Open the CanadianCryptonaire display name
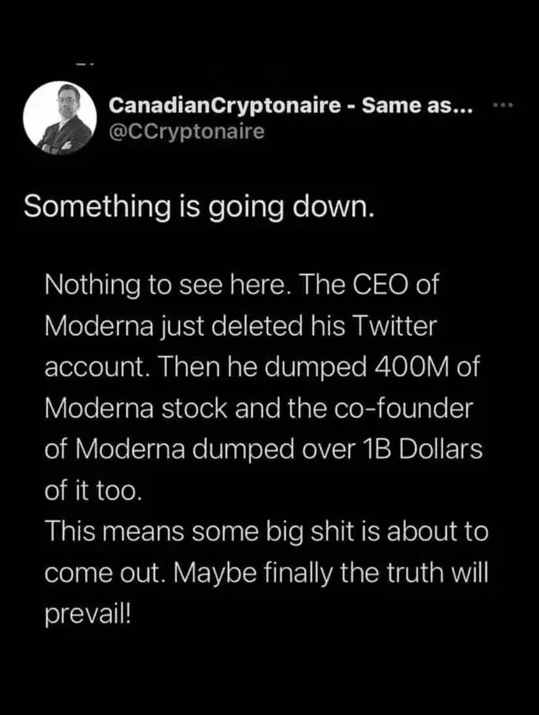 (221, 107)
